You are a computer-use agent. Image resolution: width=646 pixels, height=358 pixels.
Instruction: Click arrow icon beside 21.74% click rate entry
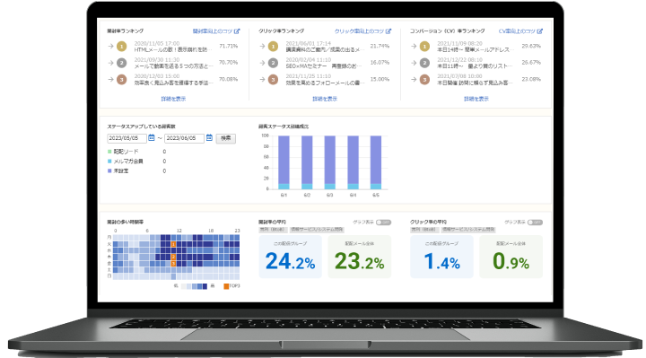click(x=262, y=46)
